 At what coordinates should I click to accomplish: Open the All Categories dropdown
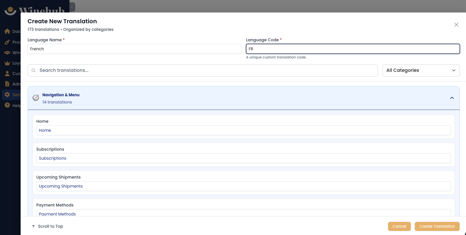pos(421,70)
